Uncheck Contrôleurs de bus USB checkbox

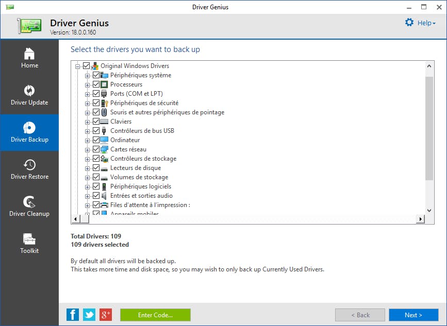96,131
